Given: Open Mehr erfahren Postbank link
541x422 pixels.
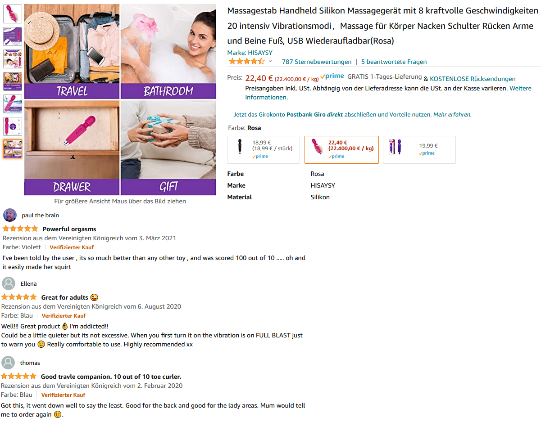Looking at the screenshot, I should [x=452, y=115].
